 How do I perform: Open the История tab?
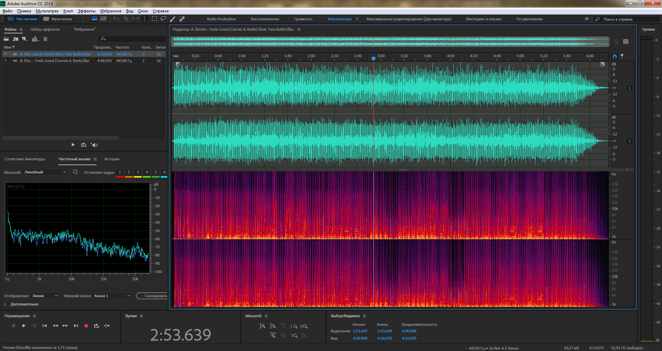coord(112,159)
